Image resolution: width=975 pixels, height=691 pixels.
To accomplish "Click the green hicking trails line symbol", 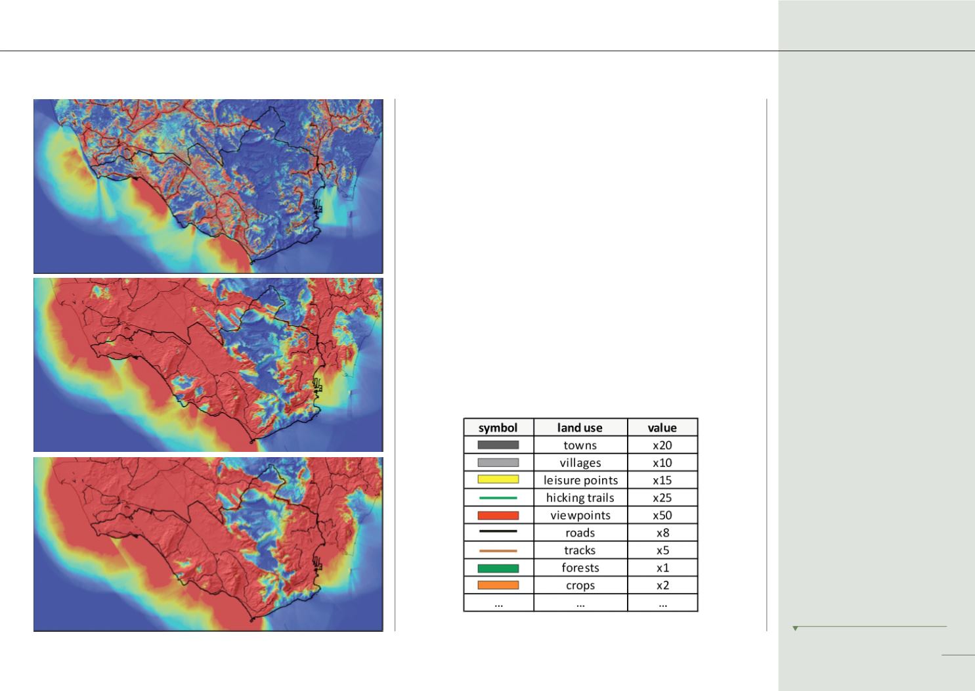I will 498,498.
